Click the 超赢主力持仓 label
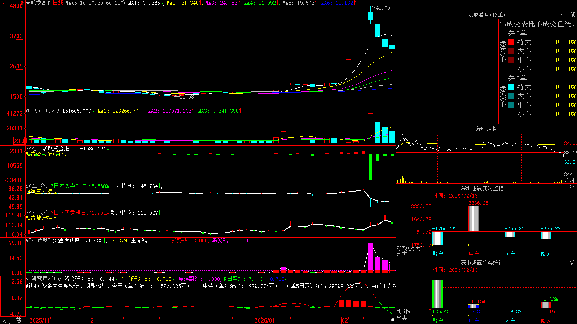 41,191
